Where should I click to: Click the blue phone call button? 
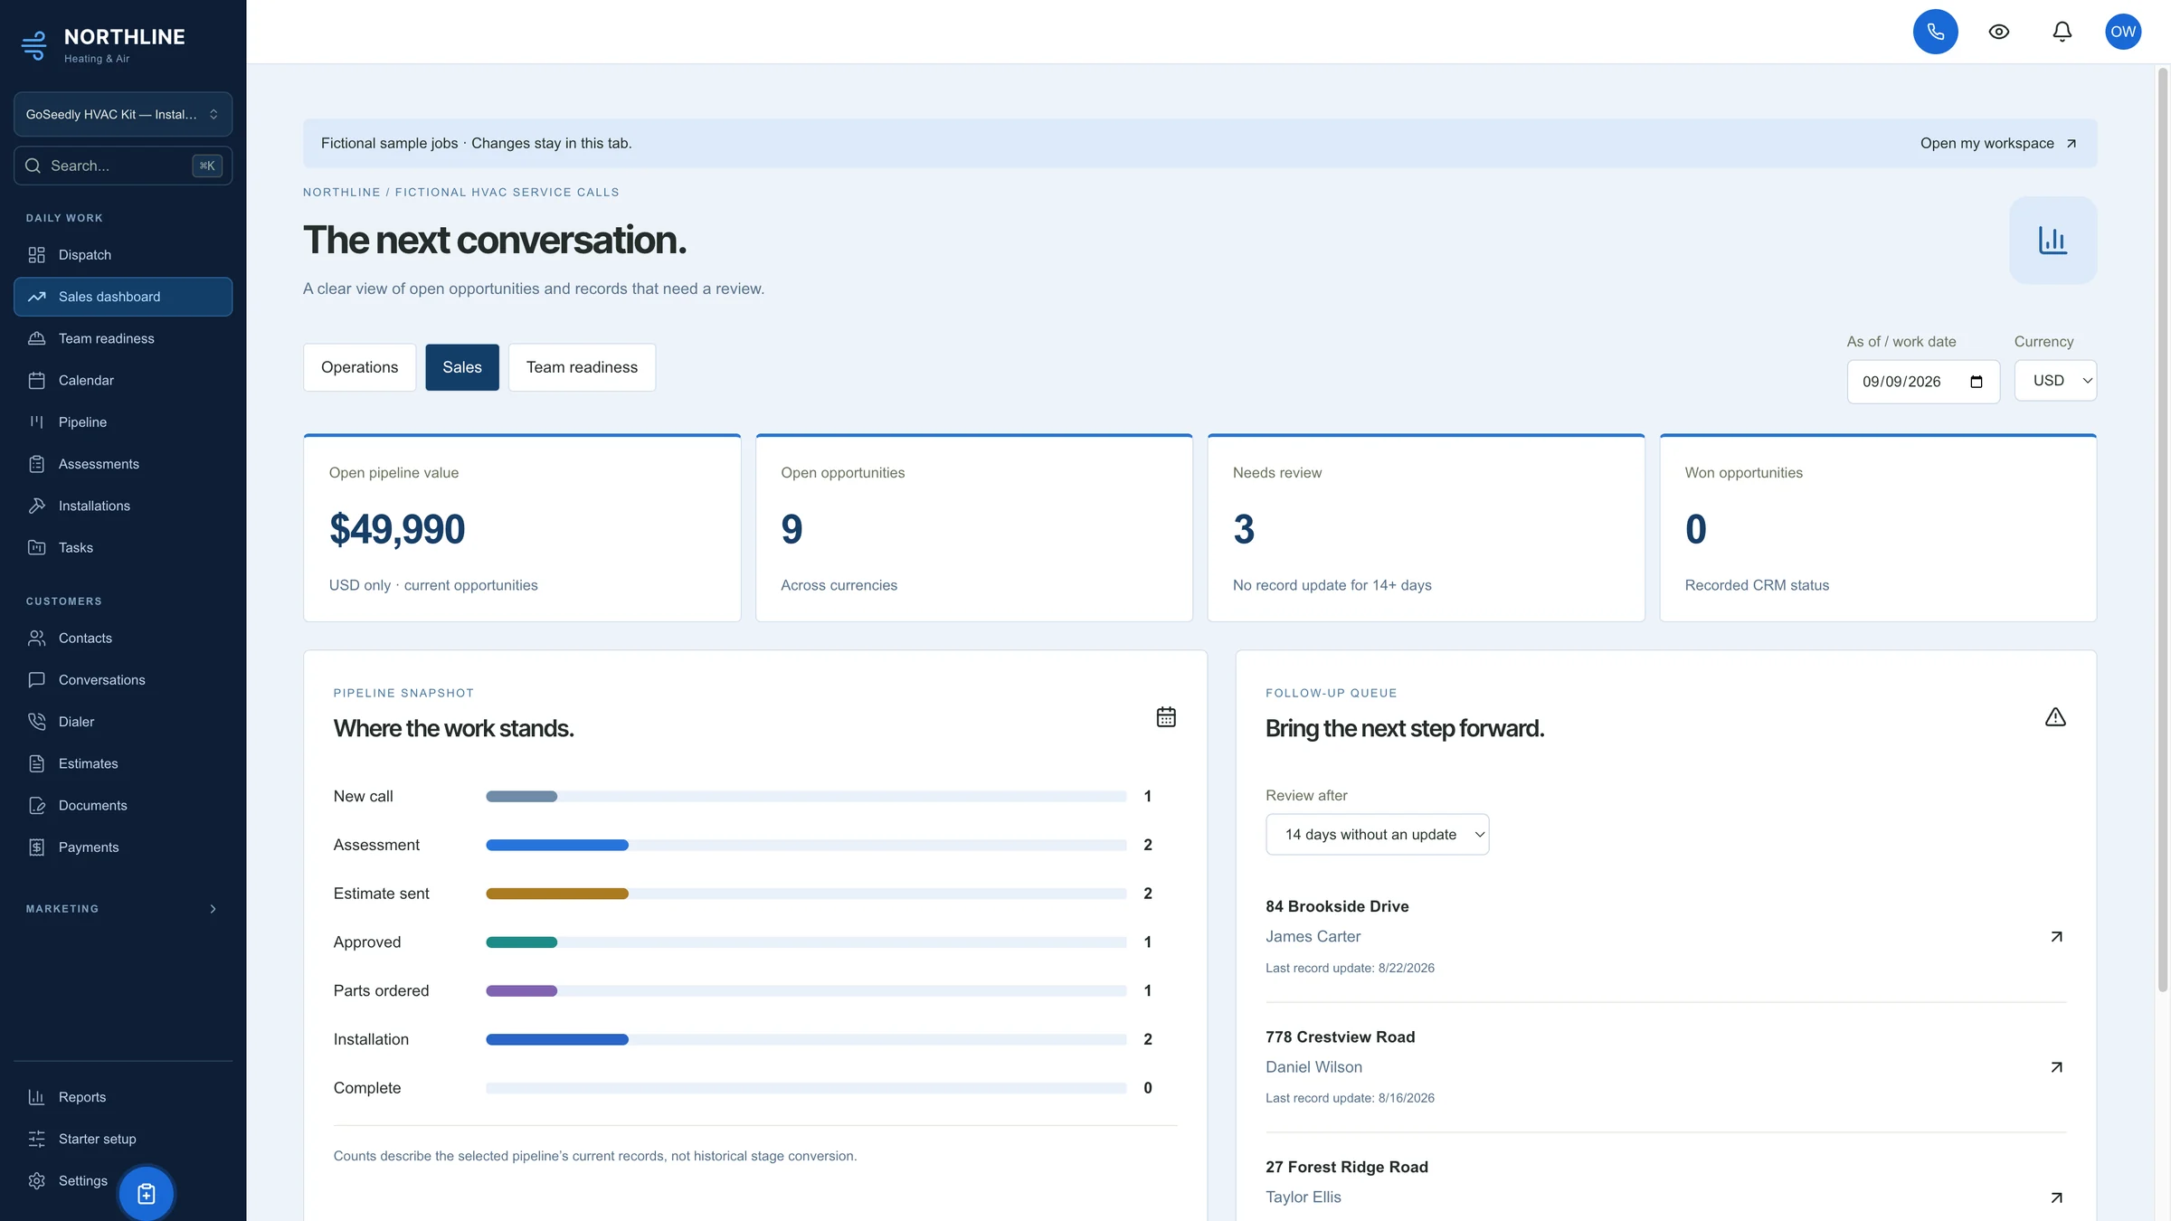[x=1935, y=32]
